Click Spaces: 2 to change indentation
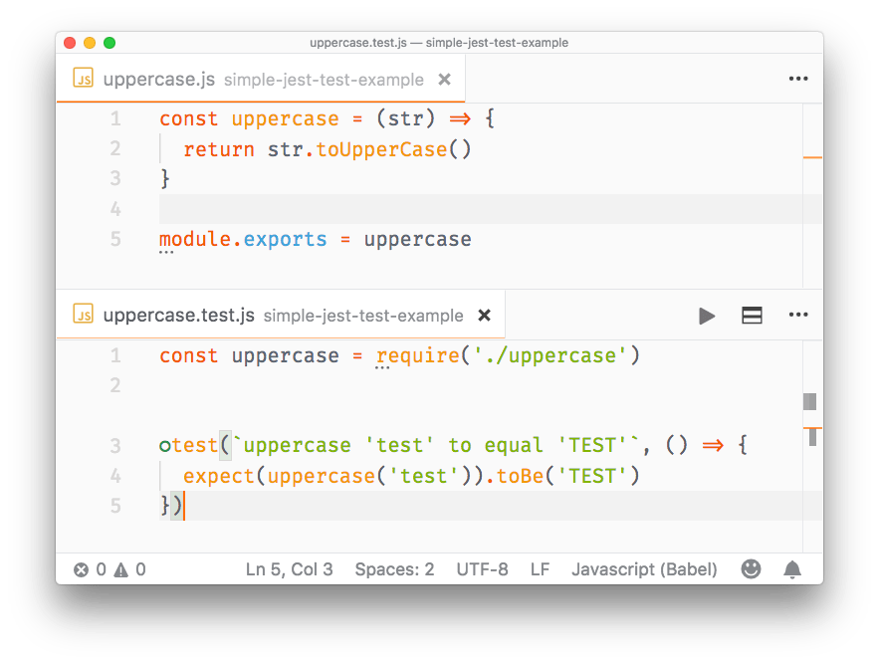This screenshot has height=664, width=879. (394, 568)
